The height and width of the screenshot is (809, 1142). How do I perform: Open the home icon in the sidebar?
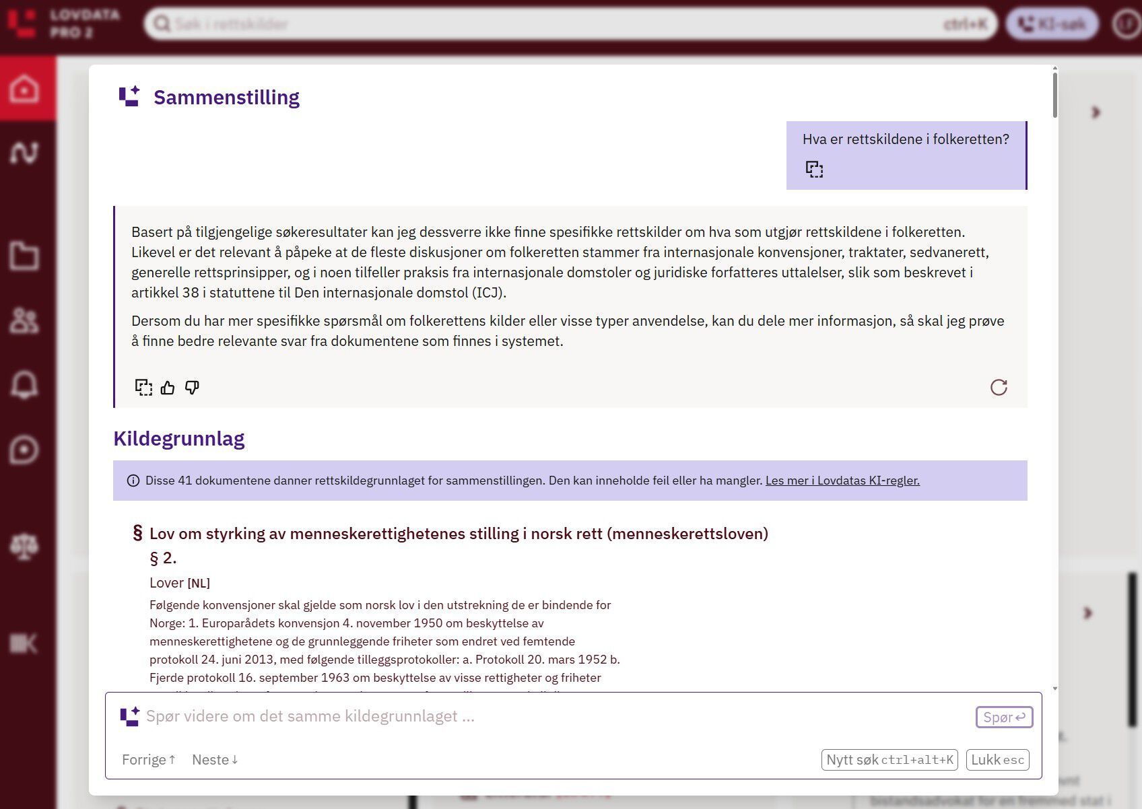(x=24, y=89)
